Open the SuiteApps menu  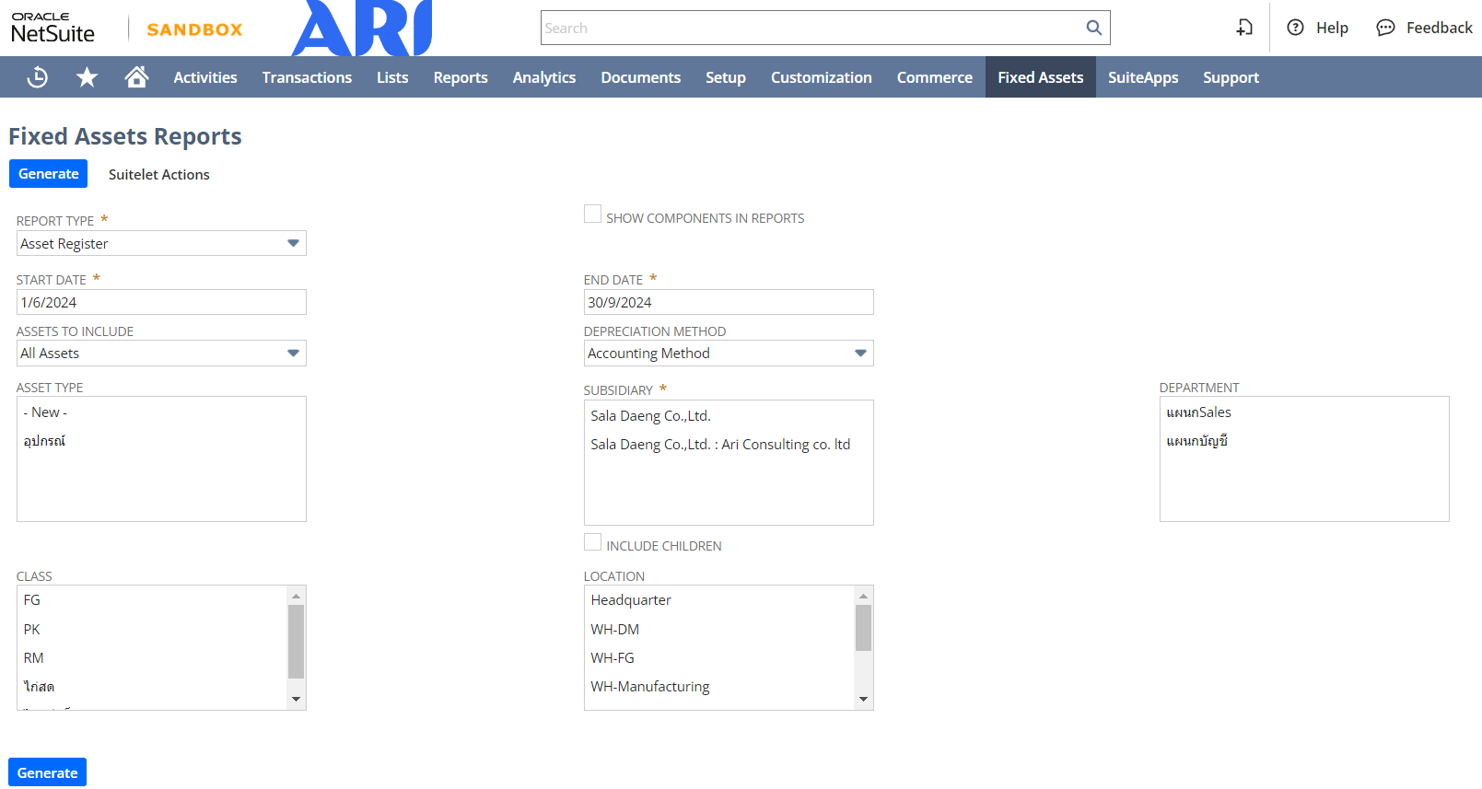pos(1143,77)
